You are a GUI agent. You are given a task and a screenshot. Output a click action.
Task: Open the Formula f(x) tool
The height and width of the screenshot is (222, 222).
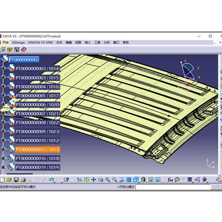click(x=170, y=180)
